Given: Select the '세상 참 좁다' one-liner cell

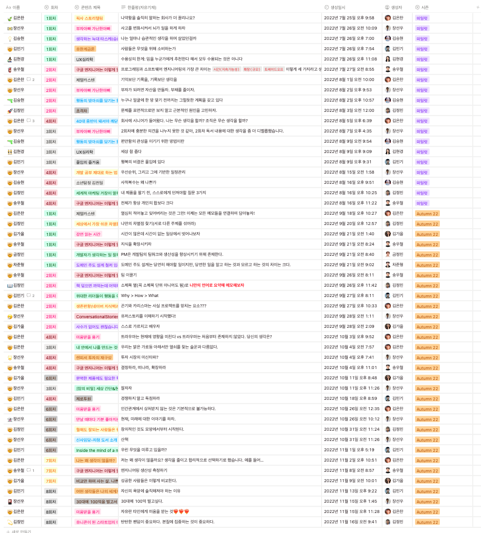Looking at the screenshot, I should pyautogui.click(x=131, y=152).
